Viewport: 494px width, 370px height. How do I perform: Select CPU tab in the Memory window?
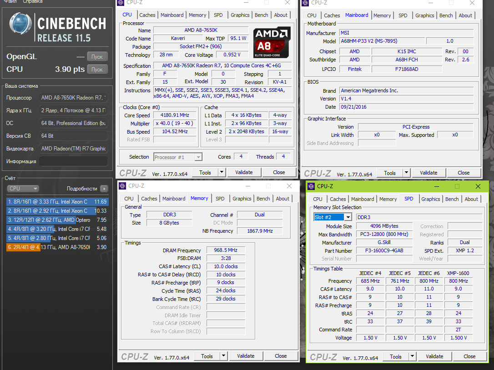[129, 199]
